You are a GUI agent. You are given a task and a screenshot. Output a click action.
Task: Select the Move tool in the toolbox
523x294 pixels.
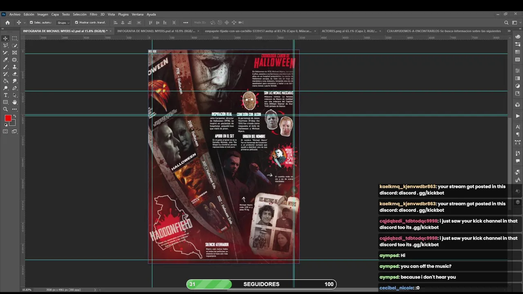tap(6, 38)
